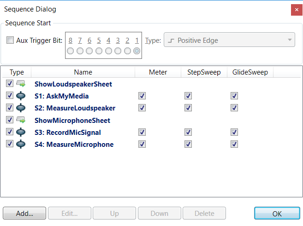
Task: Click the S2: MeasureLoudspeaker measurement icon
Action: pyautogui.click(x=21, y=108)
